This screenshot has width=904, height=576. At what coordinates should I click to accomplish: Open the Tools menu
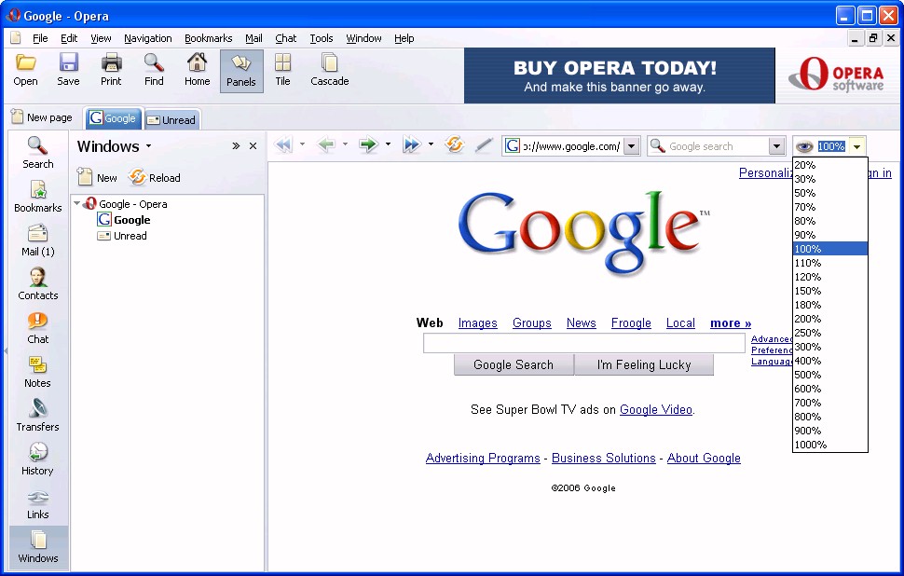tap(322, 38)
